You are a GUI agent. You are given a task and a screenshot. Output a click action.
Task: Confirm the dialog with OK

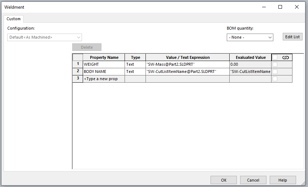click(x=224, y=180)
